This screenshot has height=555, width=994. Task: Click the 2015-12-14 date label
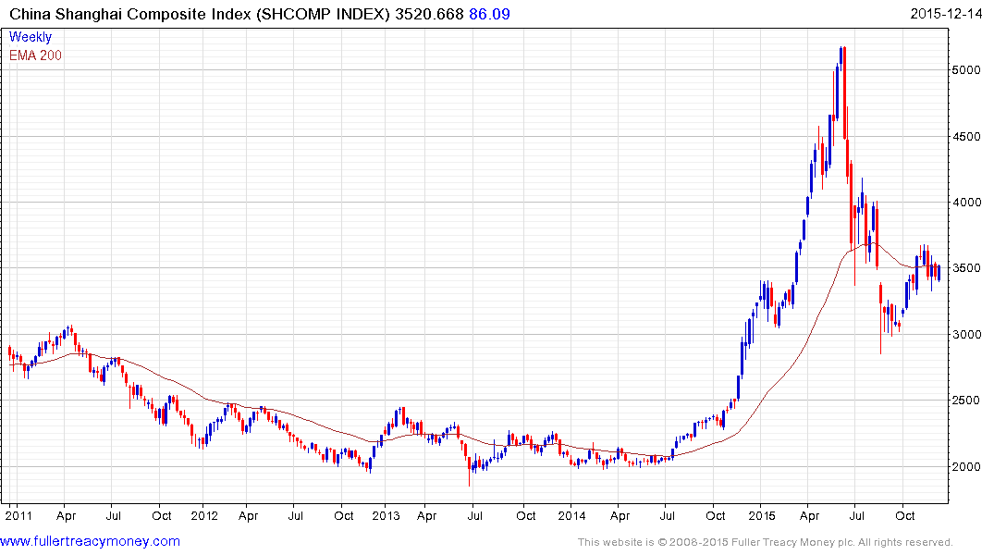[x=946, y=14]
